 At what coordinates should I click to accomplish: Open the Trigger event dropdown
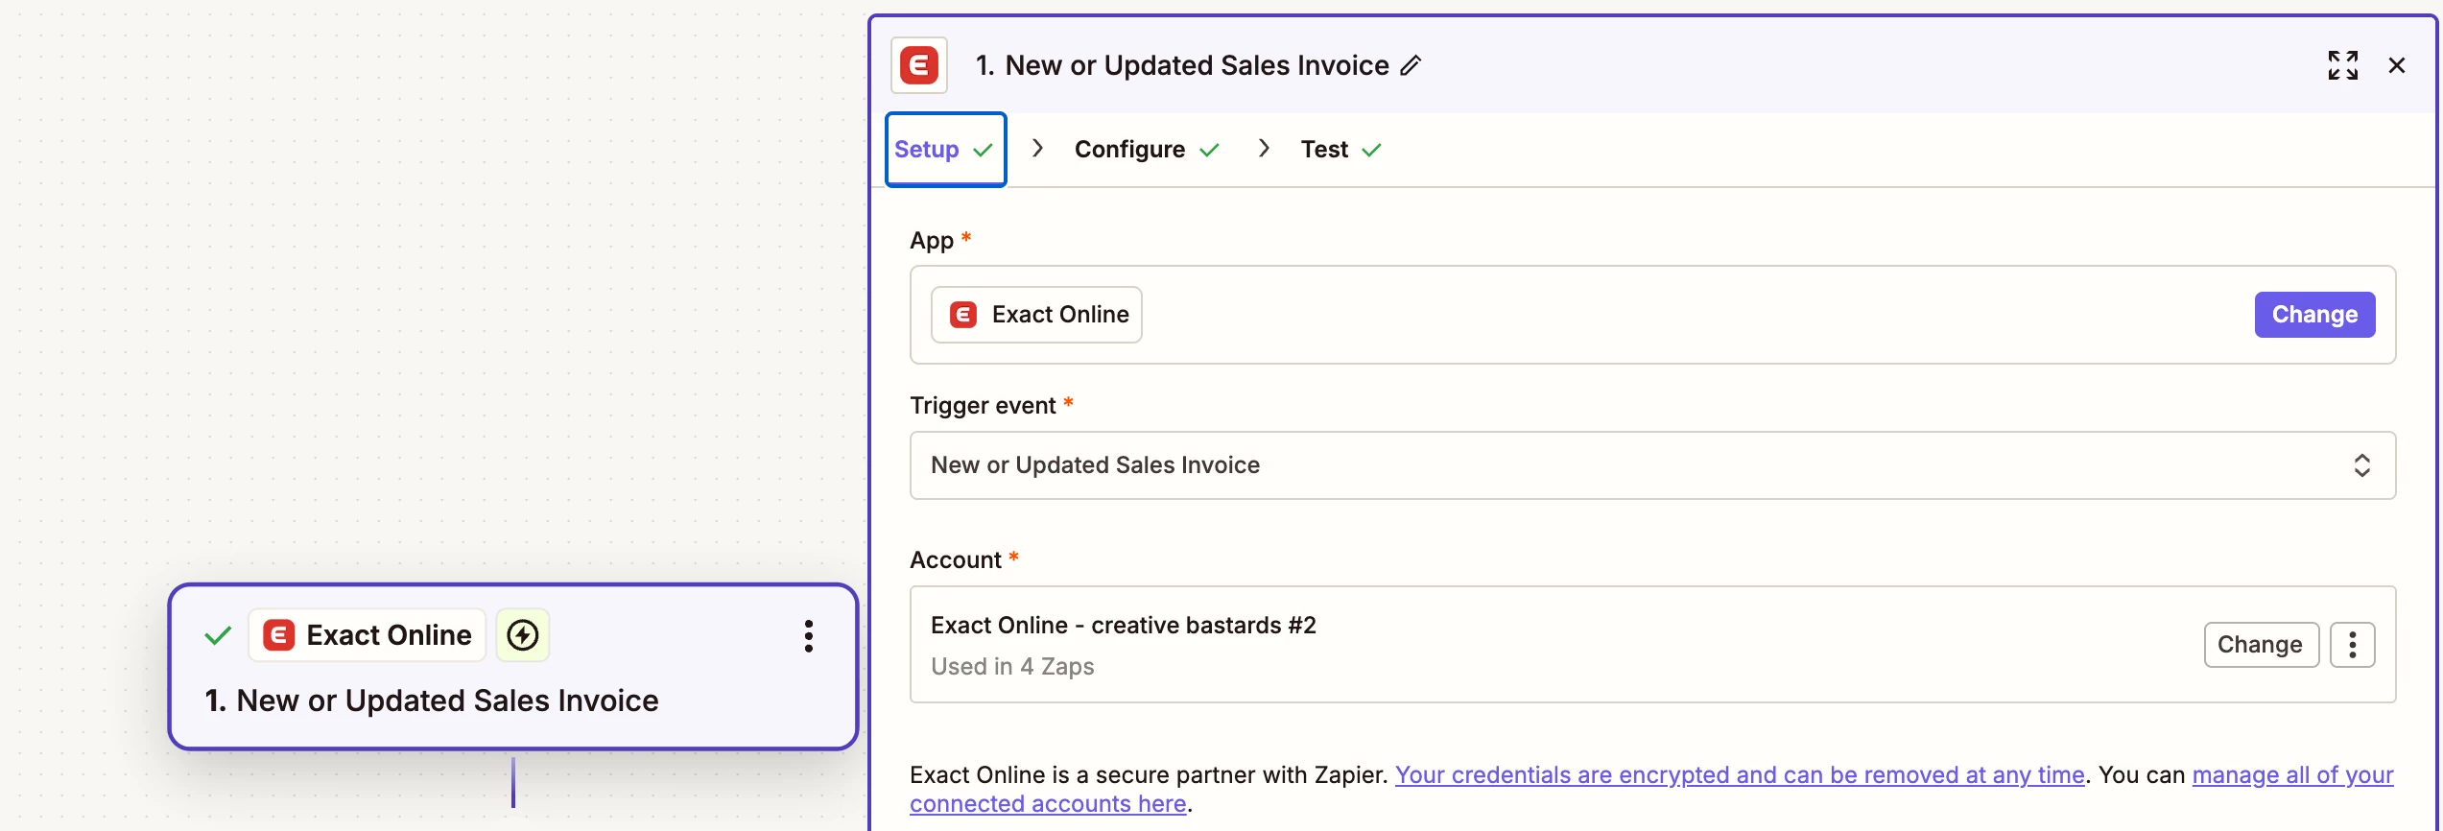(1652, 465)
